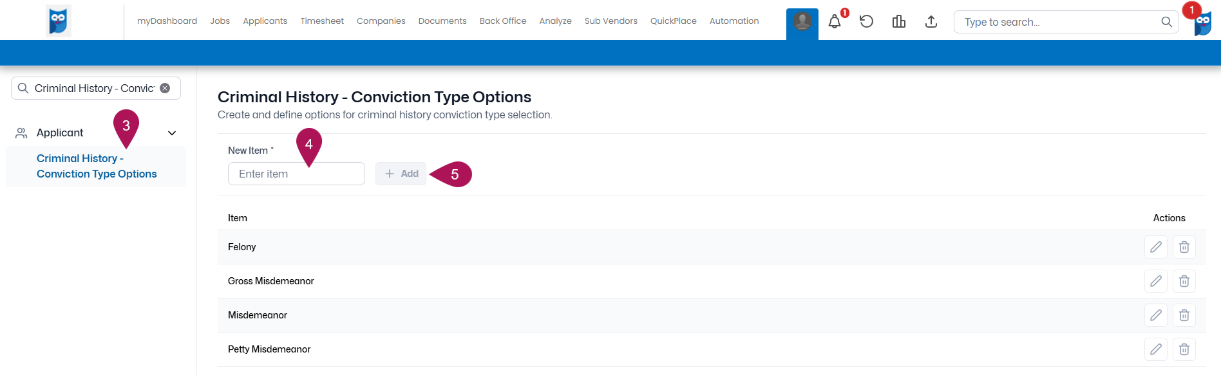The image size is (1221, 375).
Task: Edit the Petty Misdemeanor item
Action: [x=1156, y=349]
